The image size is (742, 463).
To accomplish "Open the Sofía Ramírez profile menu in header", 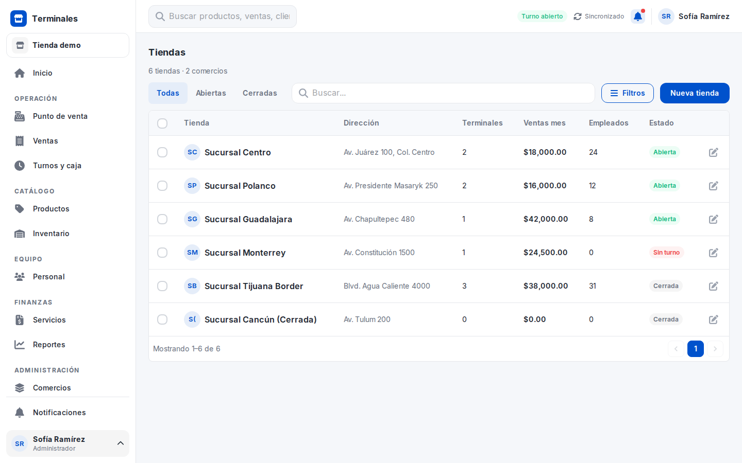I will 694,16.
